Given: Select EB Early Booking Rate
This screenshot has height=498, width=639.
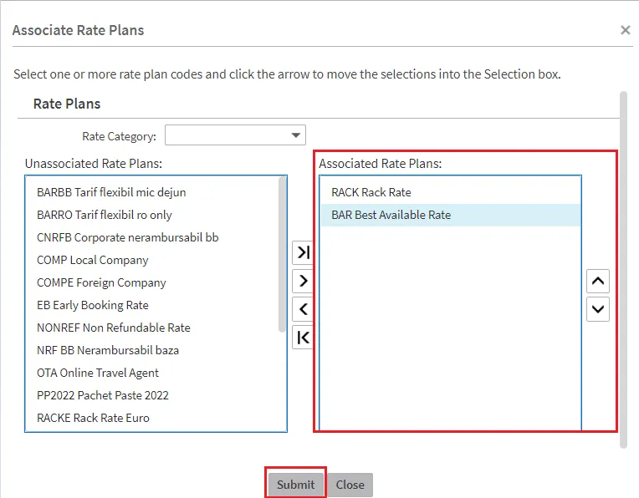Looking at the screenshot, I should pos(93,305).
